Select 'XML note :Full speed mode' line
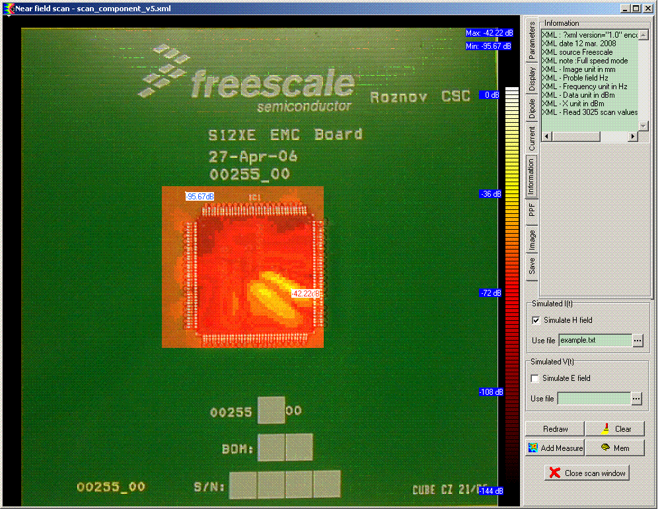The width and height of the screenshot is (662, 509). [x=585, y=61]
